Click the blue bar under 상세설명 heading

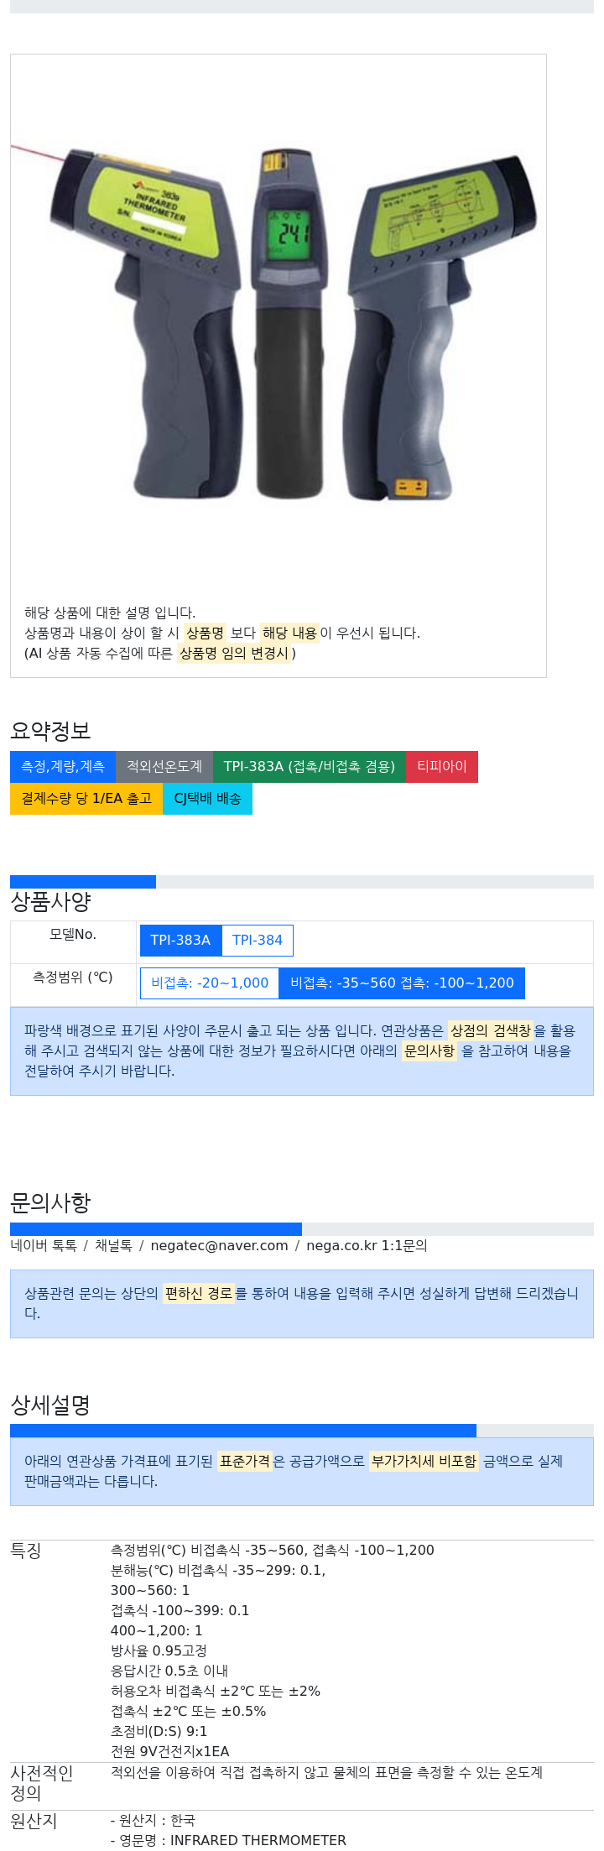click(243, 1430)
